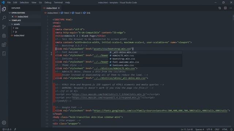
Task: Click the body class line of code
Action: 88,117
